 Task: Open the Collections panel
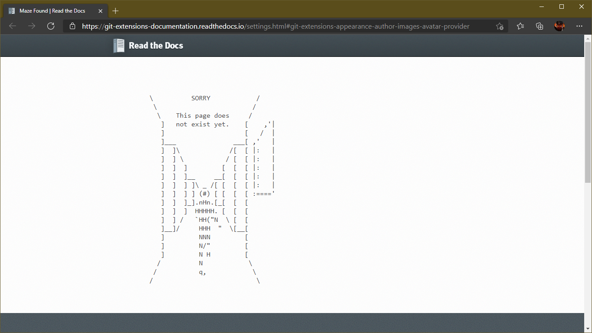pos(539,26)
